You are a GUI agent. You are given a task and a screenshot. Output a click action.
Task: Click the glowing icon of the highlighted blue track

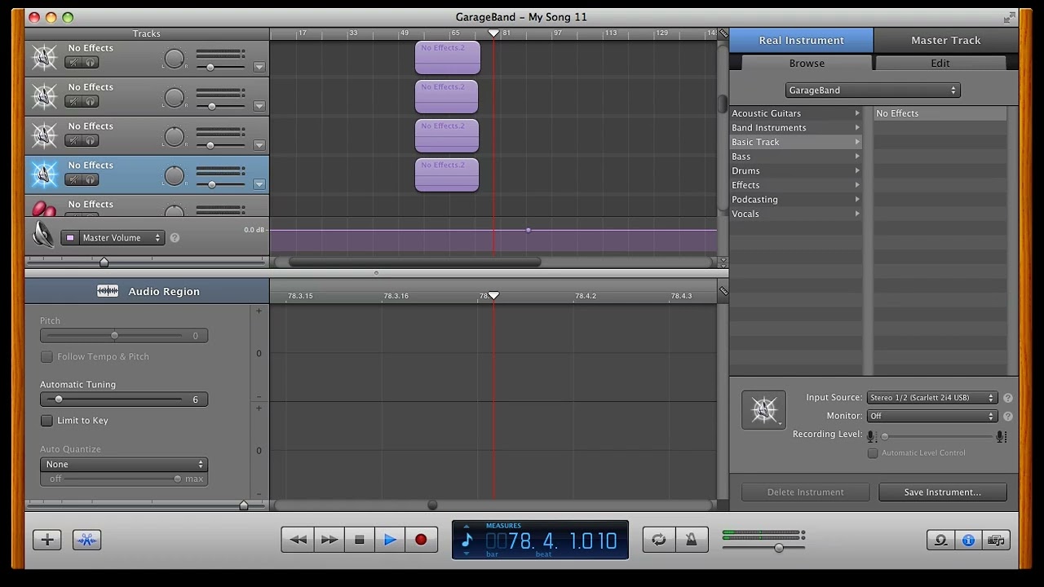tap(44, 174)
